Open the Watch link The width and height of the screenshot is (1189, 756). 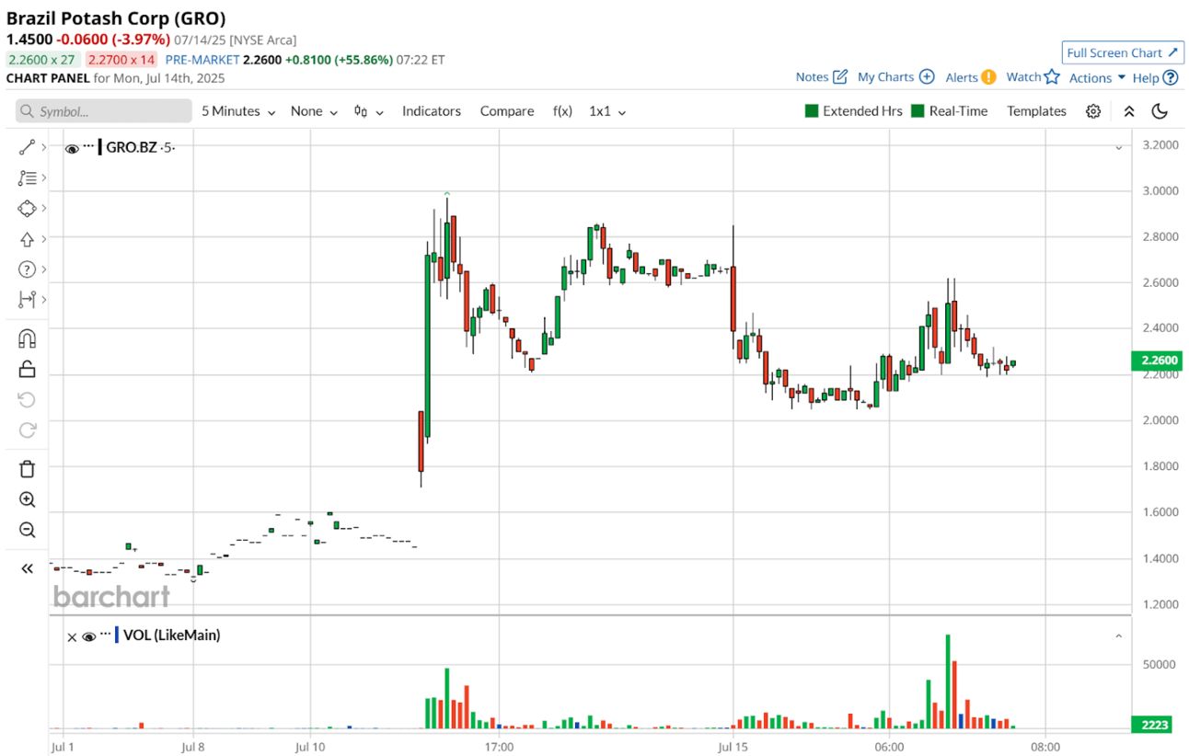1023,77
